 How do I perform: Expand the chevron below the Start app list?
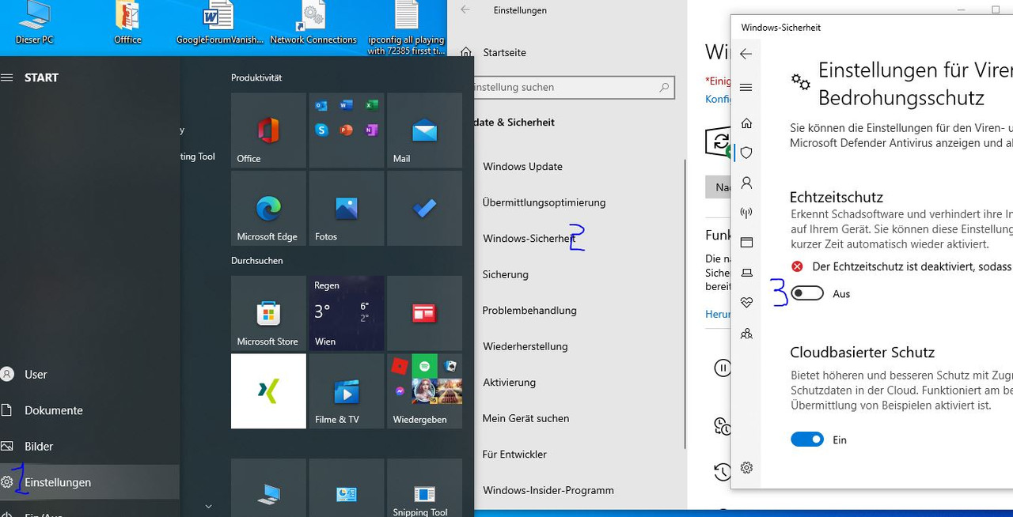(x=209, y=506)
